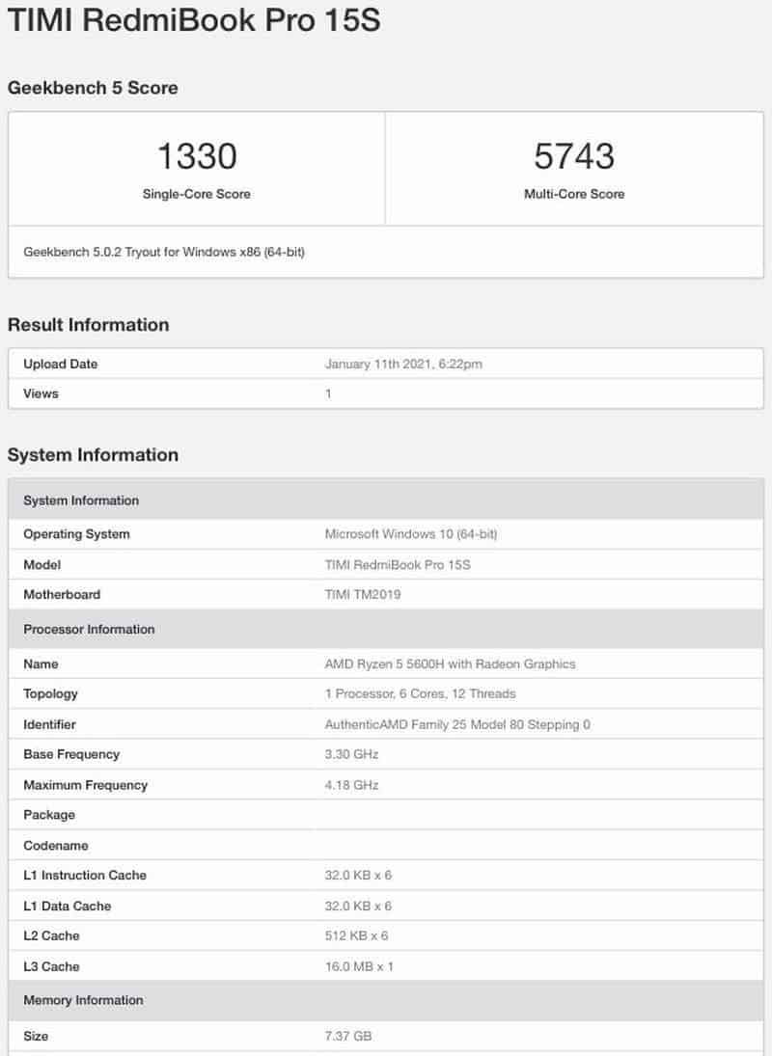772x1056 pixels.
Task: Select the AMD Ryzen 5 5600H processor name
Action: pyautogui.click(x=450, y=663)
